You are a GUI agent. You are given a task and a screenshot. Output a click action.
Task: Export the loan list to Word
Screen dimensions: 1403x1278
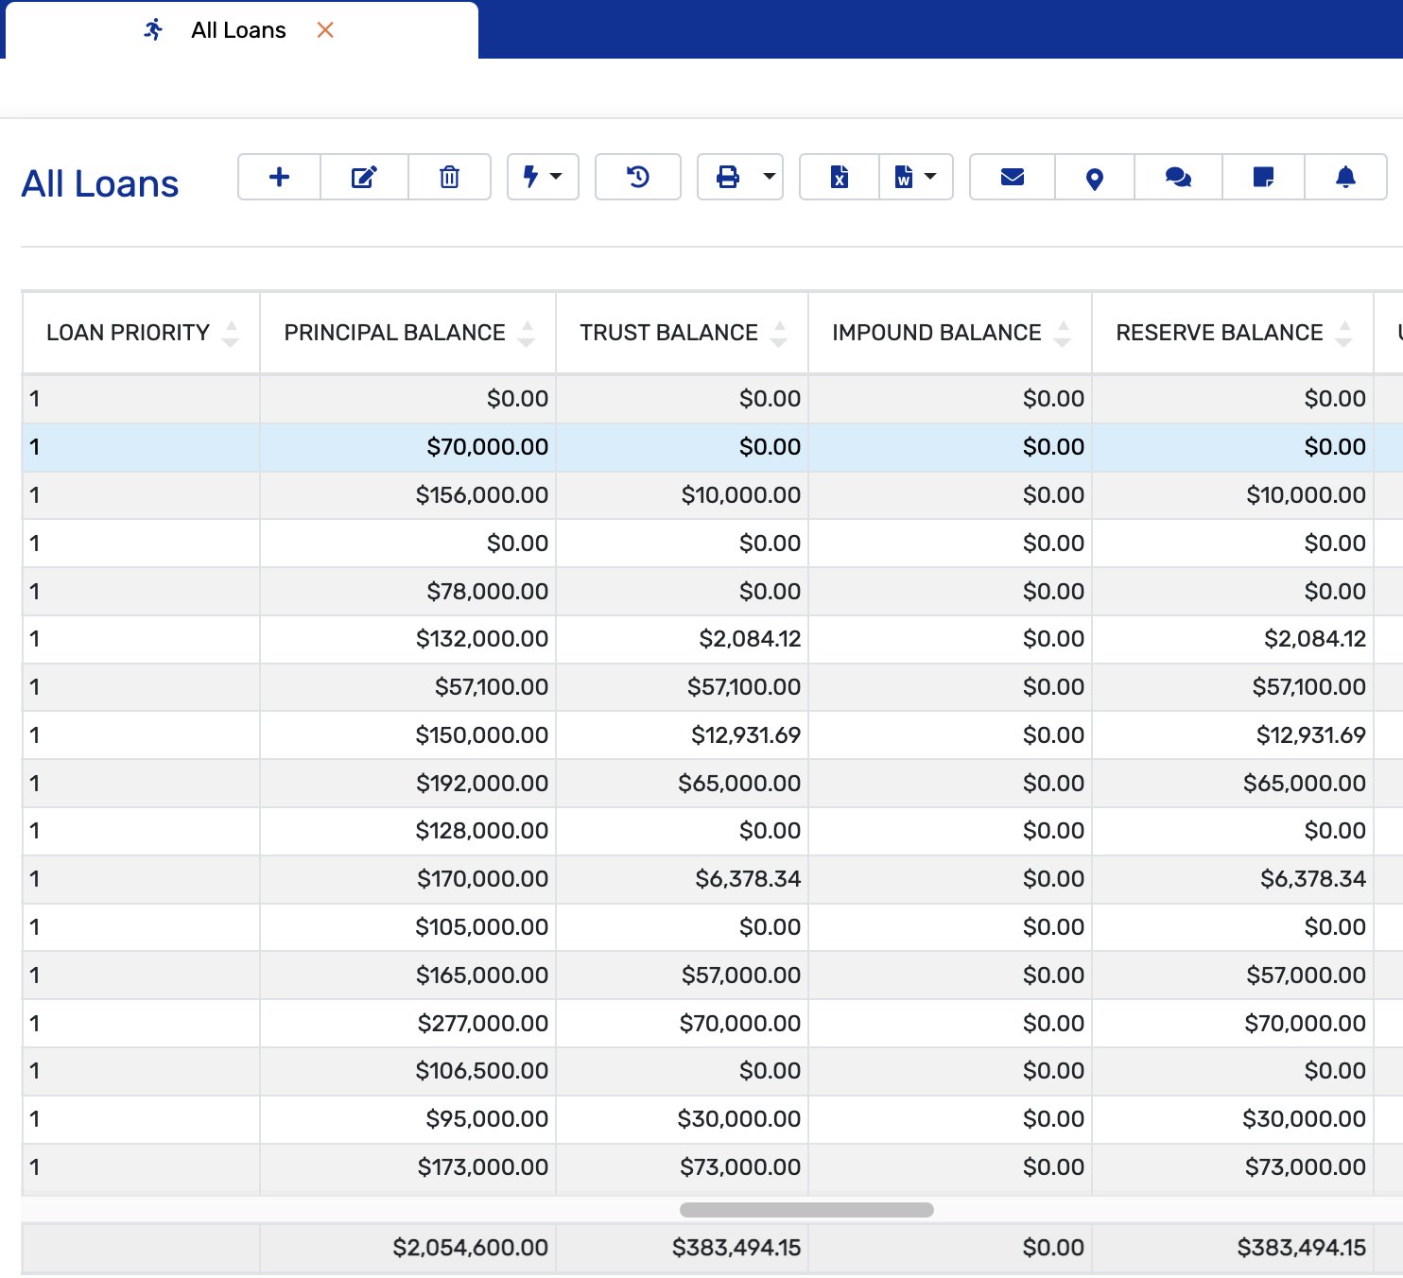pos(904,176)
